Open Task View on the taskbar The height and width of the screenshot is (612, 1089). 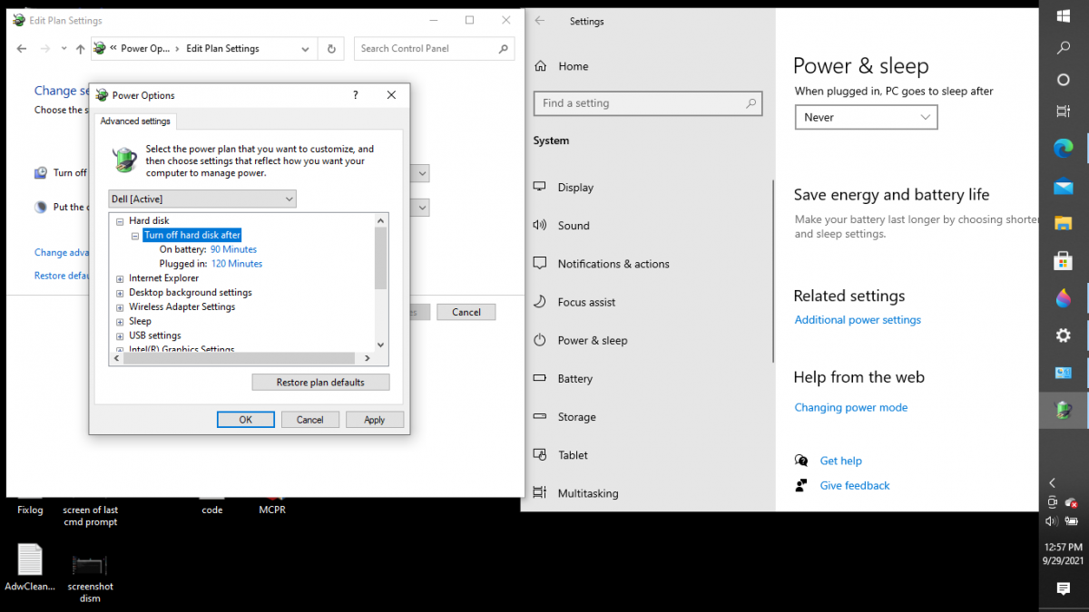pyautogui.click(x=1063, y=112)
